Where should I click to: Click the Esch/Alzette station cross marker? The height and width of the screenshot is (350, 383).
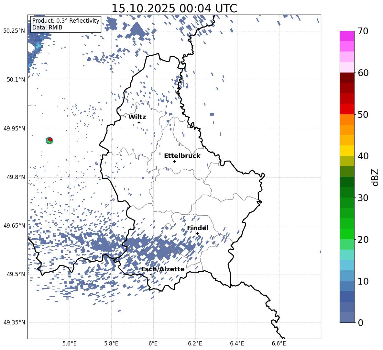151,275
